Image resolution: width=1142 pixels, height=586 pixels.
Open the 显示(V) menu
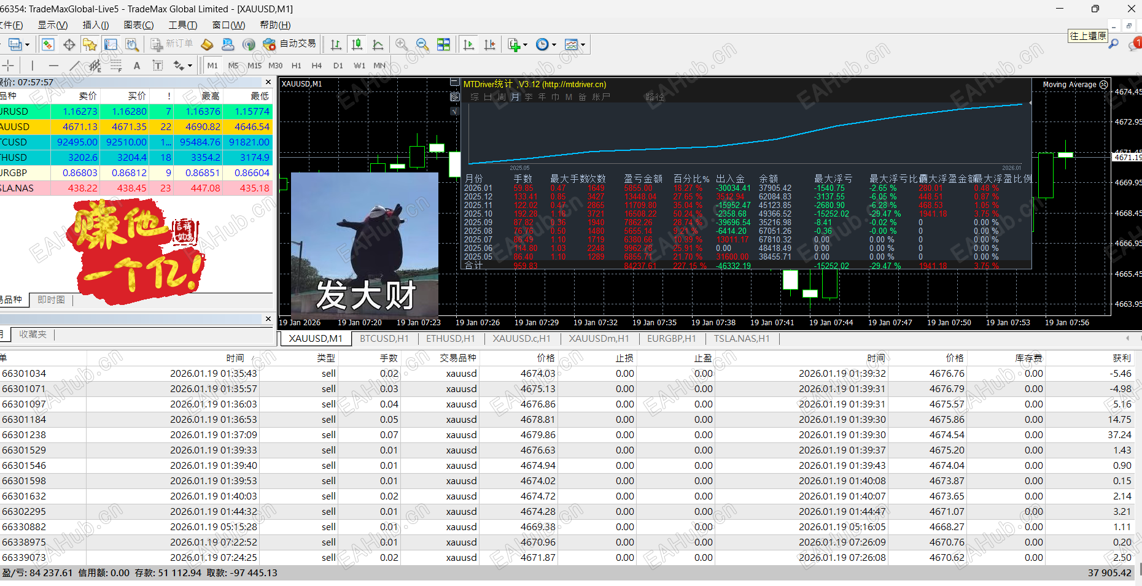pos(53,25)
